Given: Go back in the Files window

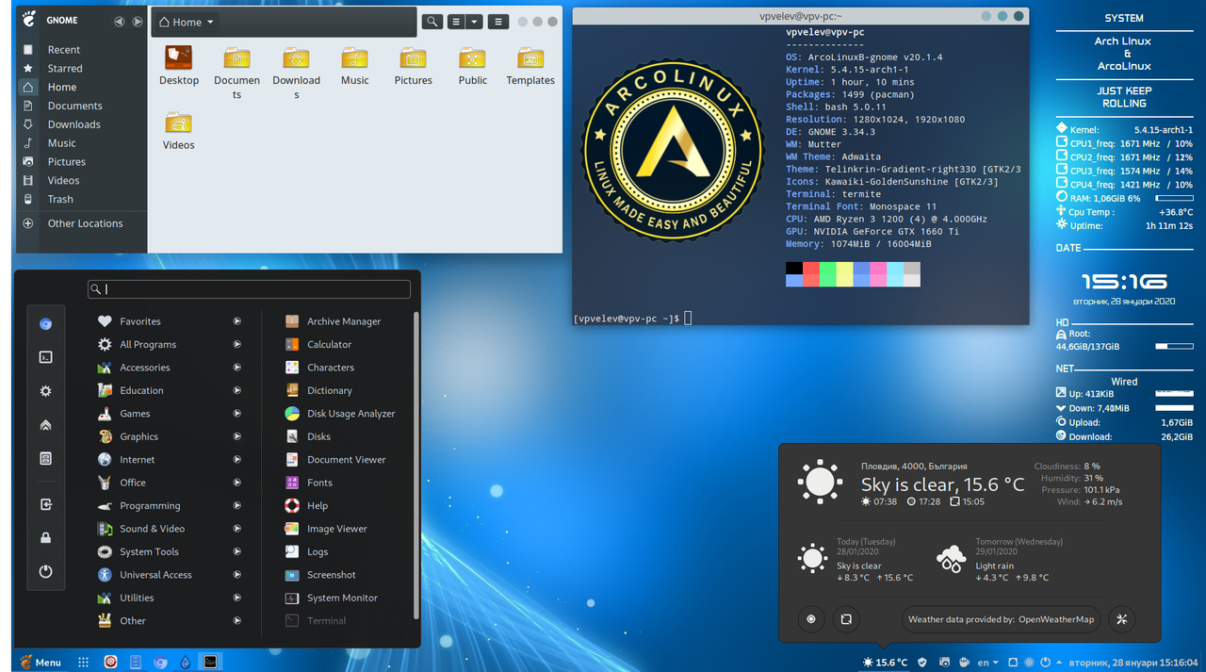Looking at the screenshot, I should tap(119, 22).
